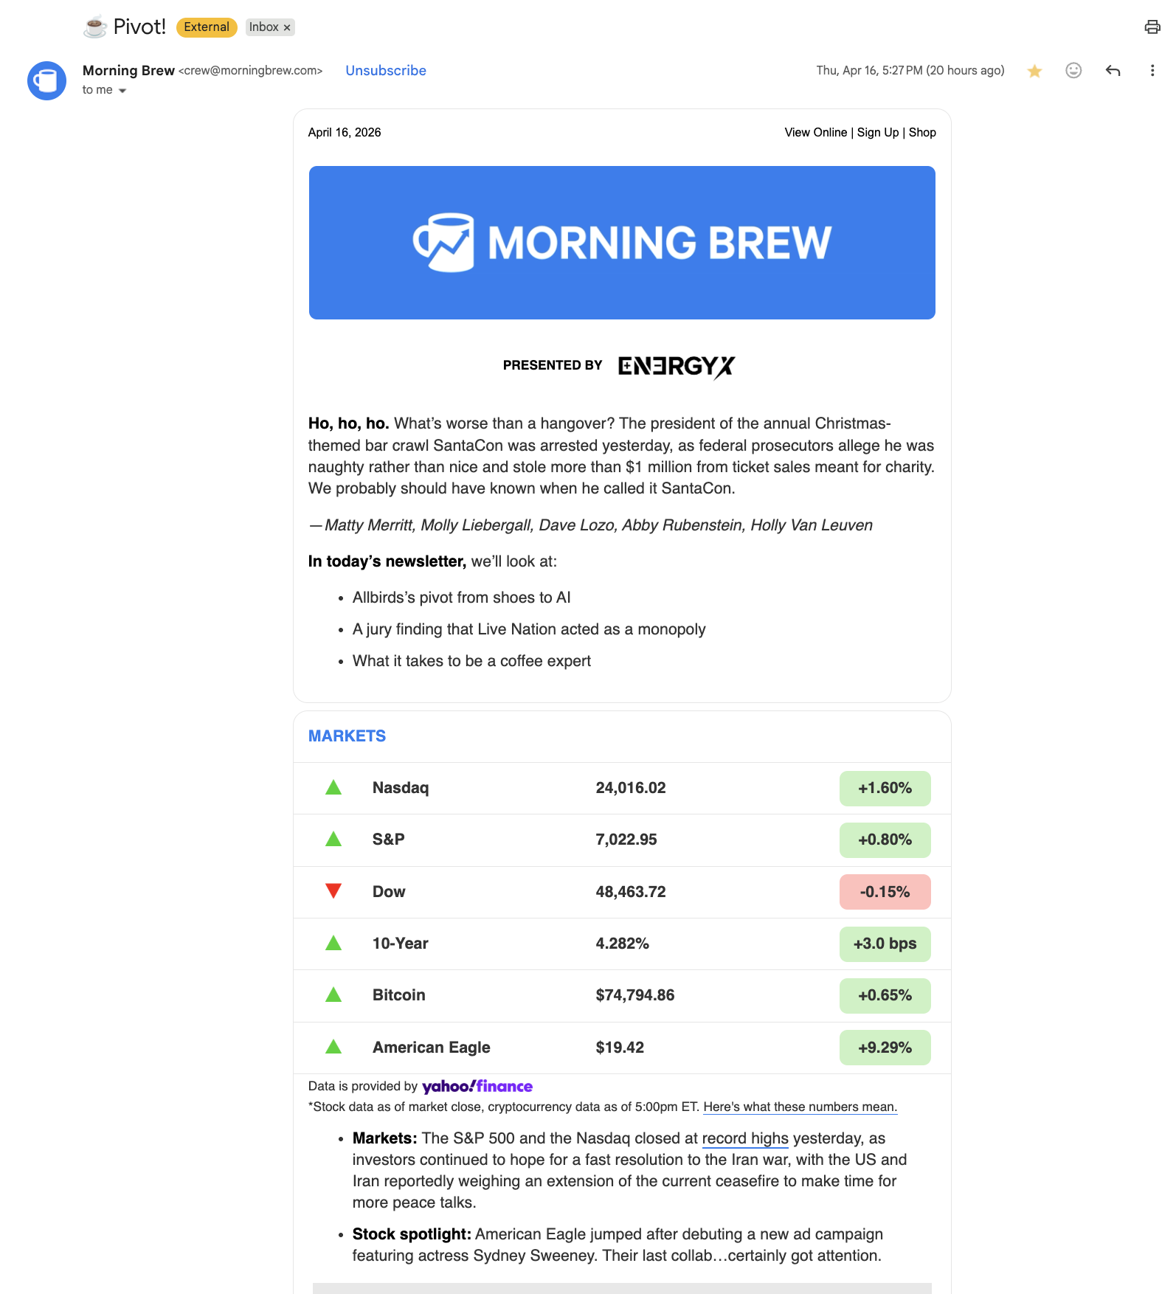Unstar the email using the yellow star
Image resolution: width=1176 pixels, height=1294 pixels.
click(x=1034, y=71)
